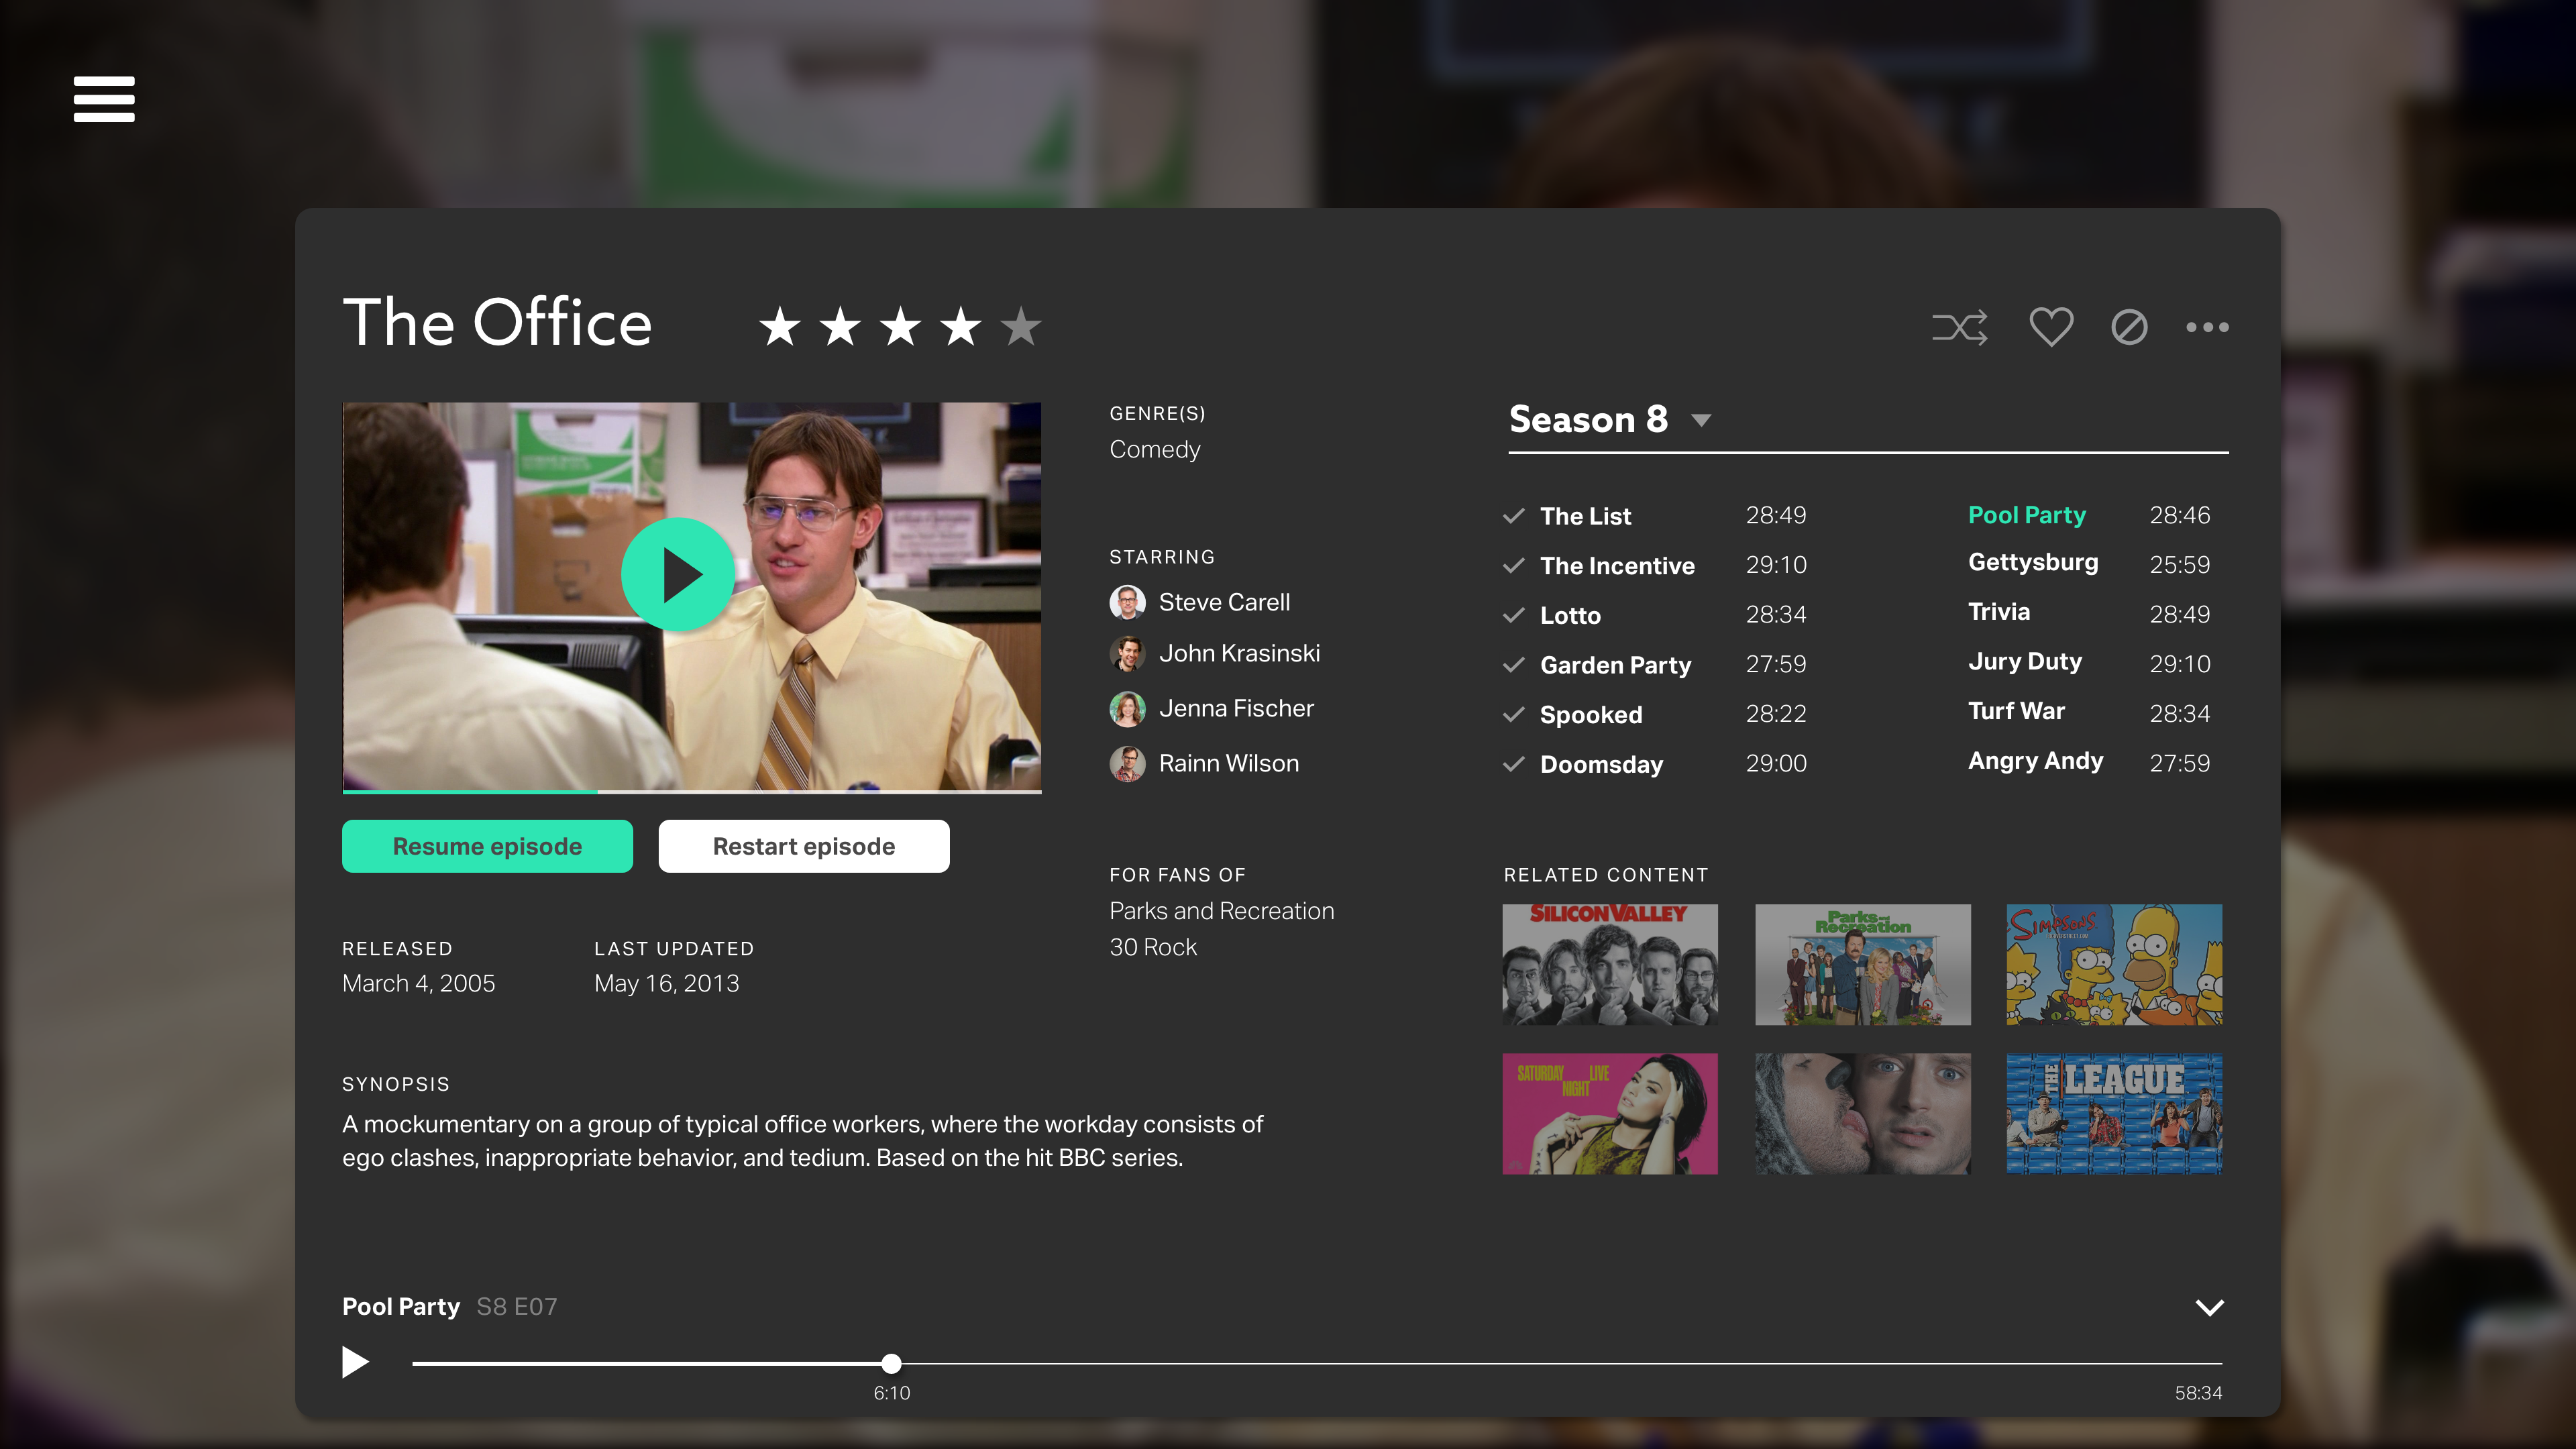Select episode The List
This screenshot has width=2576, height=1449.
tap(1585, 516)
